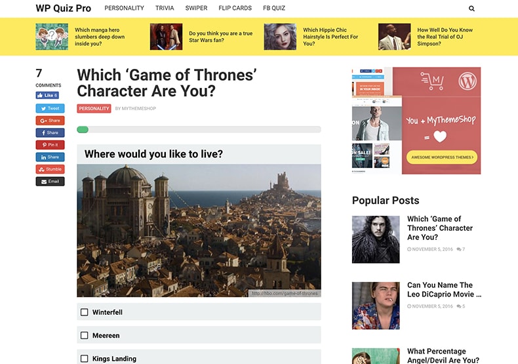Click the red PERSONALITY category tag
518x364 pixels.
94,108
